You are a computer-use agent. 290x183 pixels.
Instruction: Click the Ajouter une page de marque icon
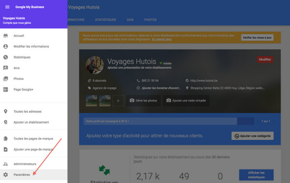(5, 149)
